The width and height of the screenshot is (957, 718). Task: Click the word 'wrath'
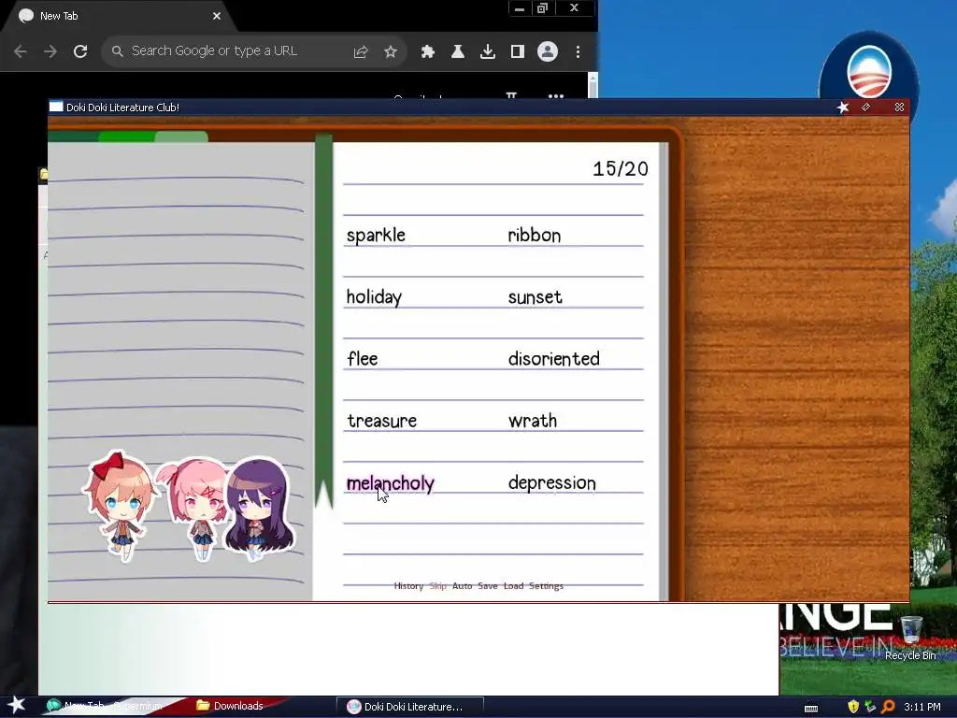point(532,420)
